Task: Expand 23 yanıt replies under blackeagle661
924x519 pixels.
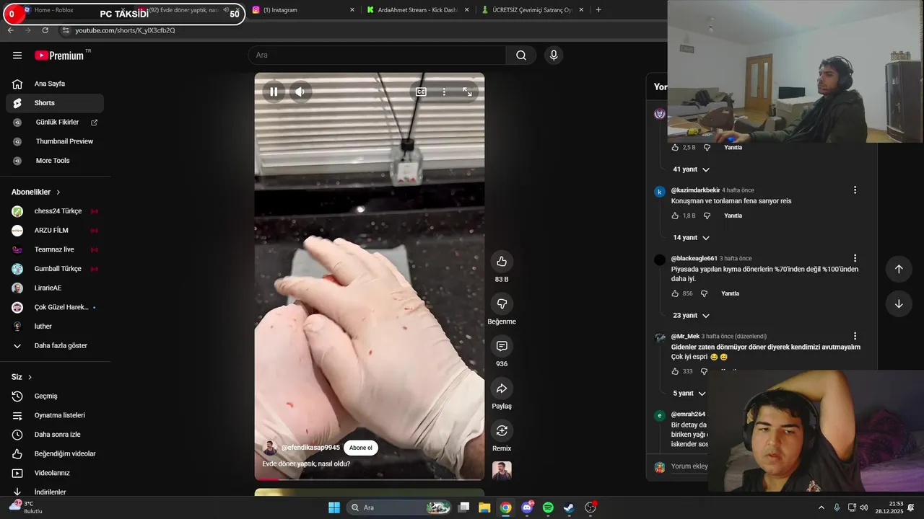Action: point(691,316)
